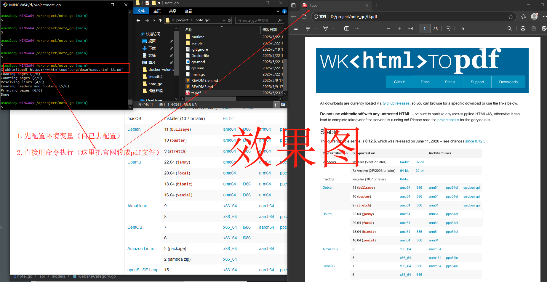Viewport: 547px width, 282px height.
Task: Open the Downloads link in PDF header
Action: (508, 82)
